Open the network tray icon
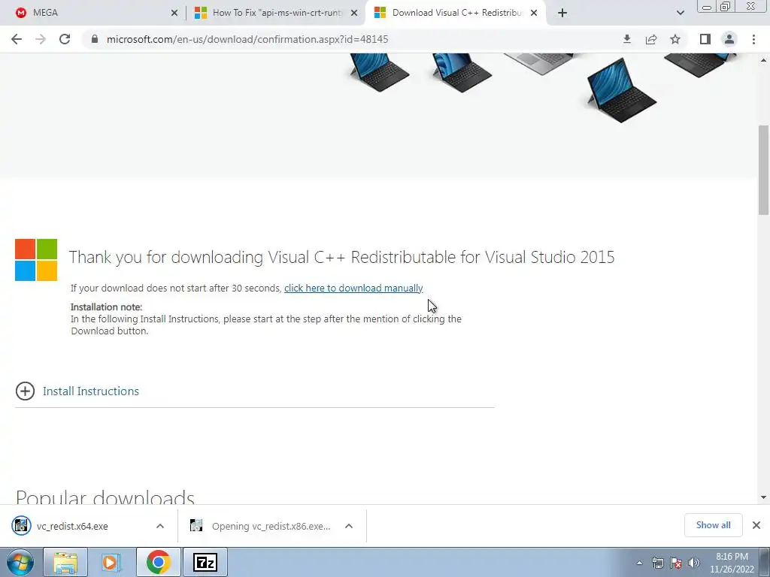The width and height of the screenshot is (770, 577). [657, 563]
